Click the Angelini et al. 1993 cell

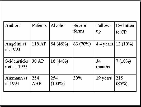point(17,49)
